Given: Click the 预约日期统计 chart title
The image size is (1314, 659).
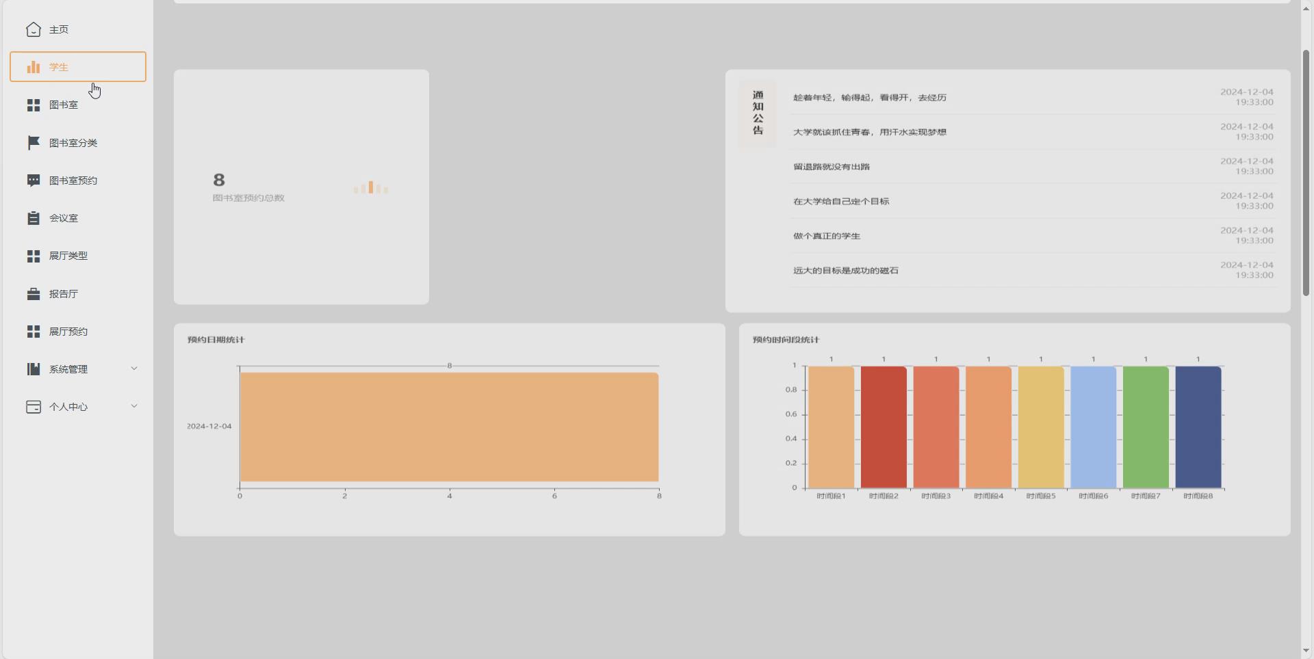Looking at the screenshot, I should point(216,340).
